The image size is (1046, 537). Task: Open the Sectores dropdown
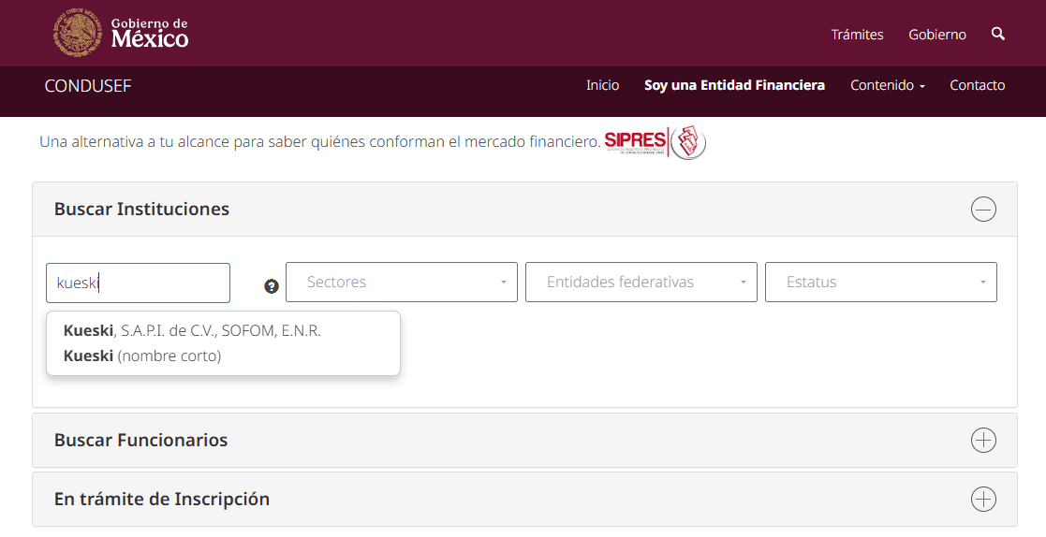(x=401, y=283)
